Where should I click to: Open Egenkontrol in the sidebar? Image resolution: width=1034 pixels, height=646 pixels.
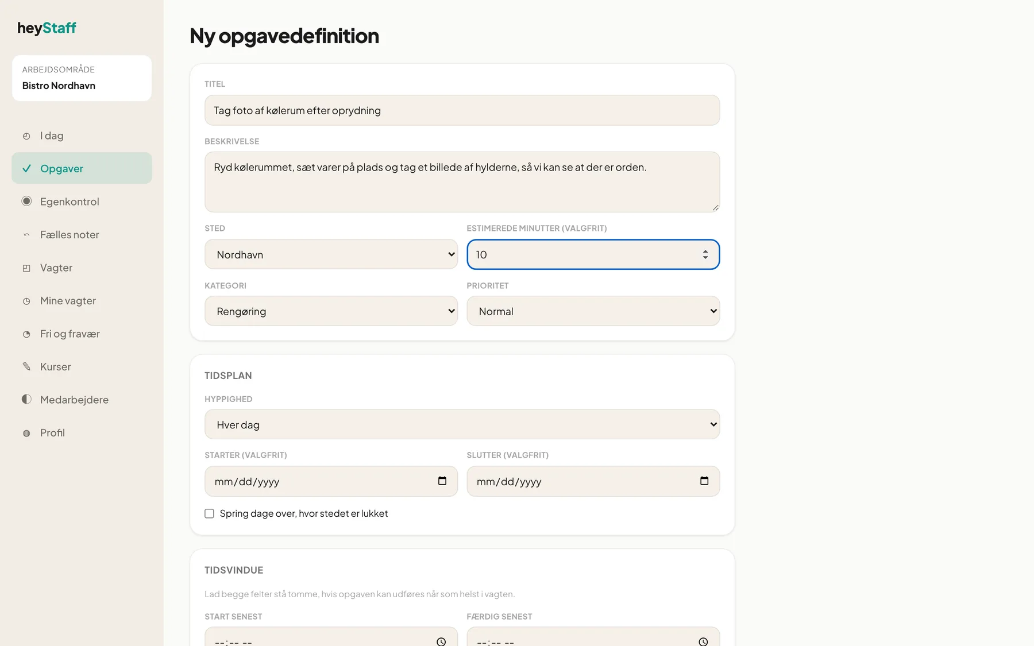point(82,202)
